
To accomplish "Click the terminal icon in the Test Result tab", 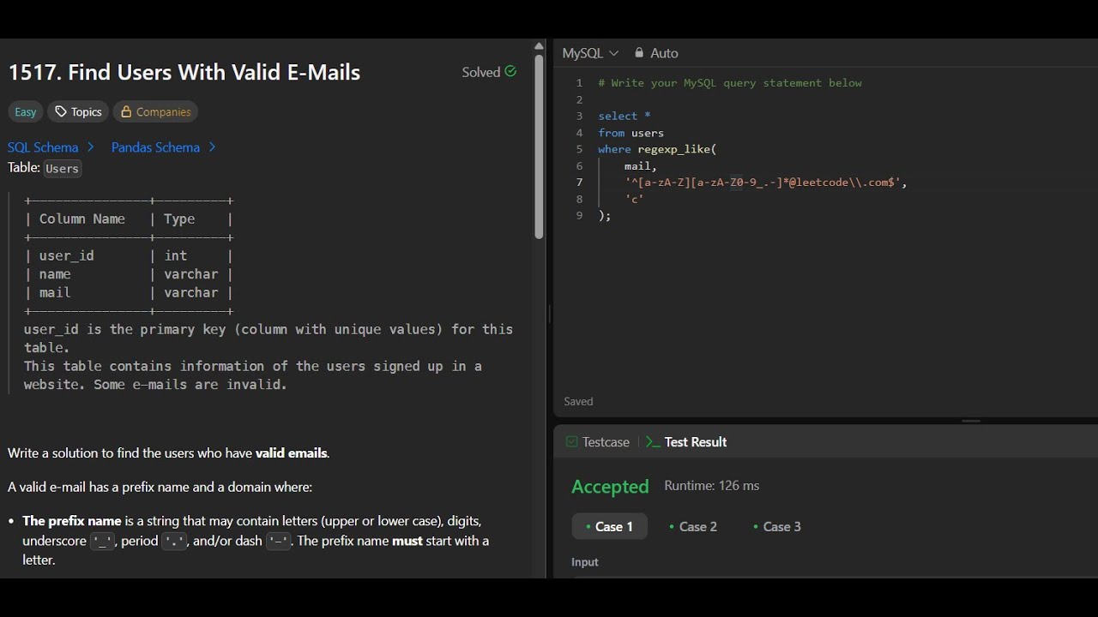I will (x=653, y=442).
